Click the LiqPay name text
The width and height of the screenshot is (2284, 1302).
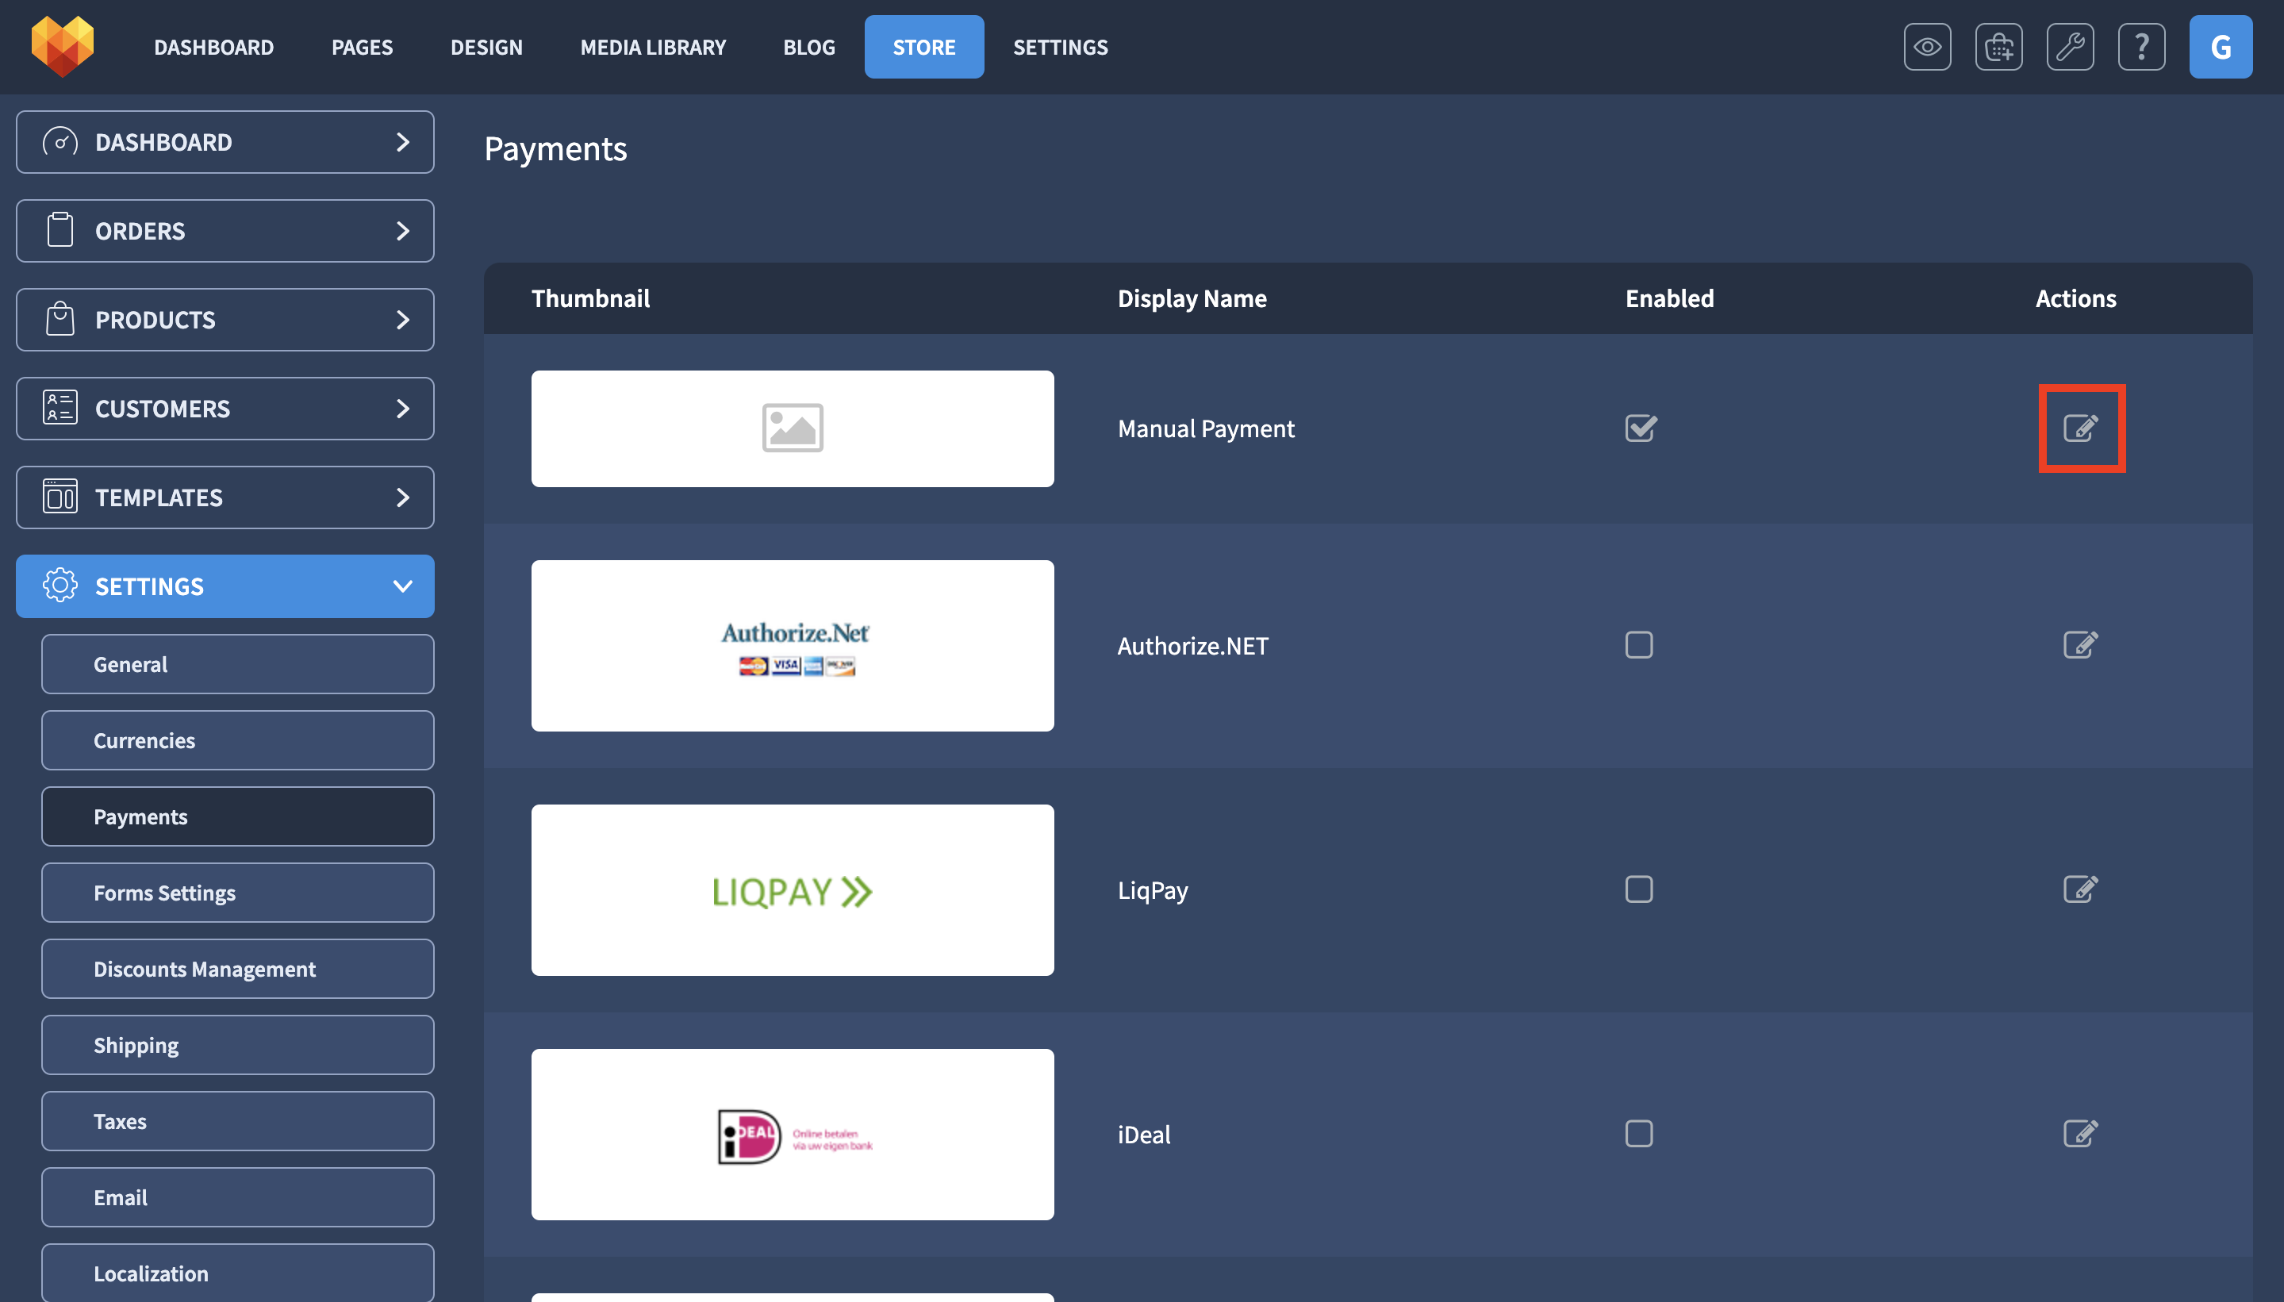tap(1152, 889)
